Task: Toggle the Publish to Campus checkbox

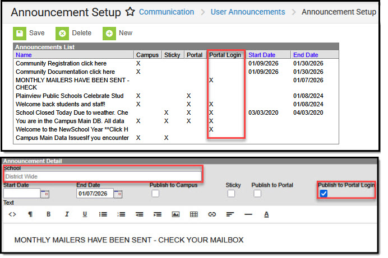Action: pyautogui.click(x=155, y=194)
